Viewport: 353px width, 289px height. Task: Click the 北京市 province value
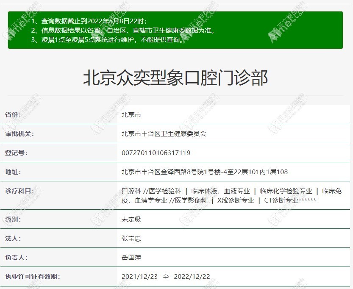click(131, 115)
